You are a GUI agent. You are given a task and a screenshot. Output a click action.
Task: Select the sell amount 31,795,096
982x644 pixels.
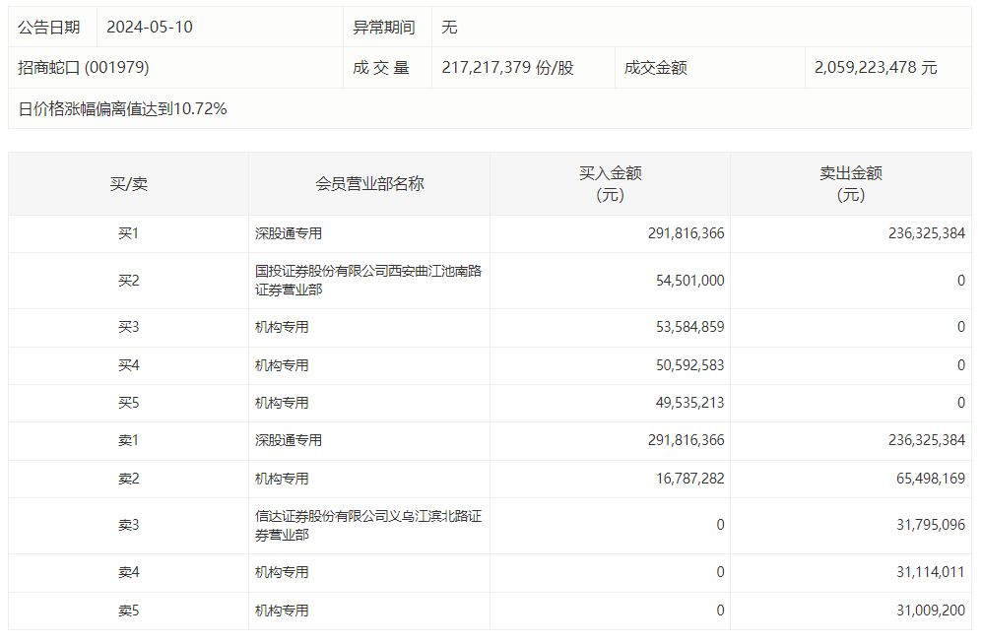(x=931, y=525)
